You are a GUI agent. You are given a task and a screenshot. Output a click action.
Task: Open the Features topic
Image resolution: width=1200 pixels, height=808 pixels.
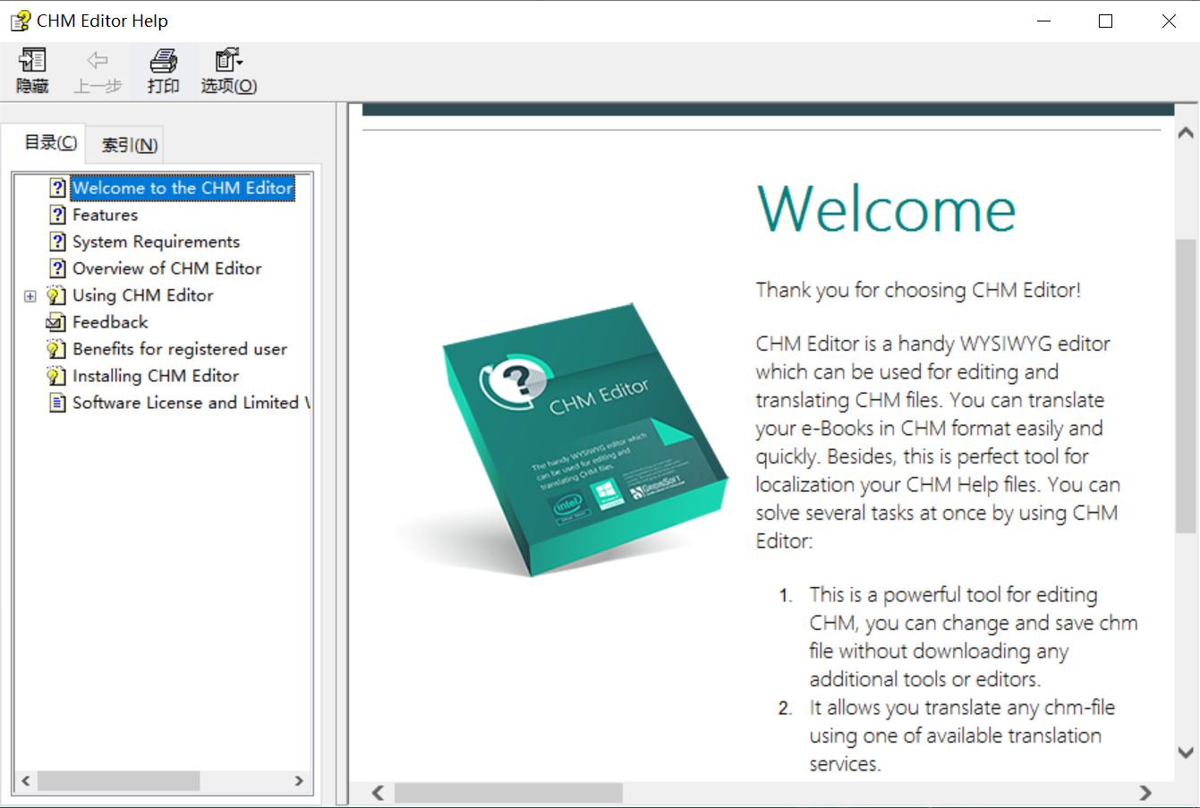click(106, 215)
